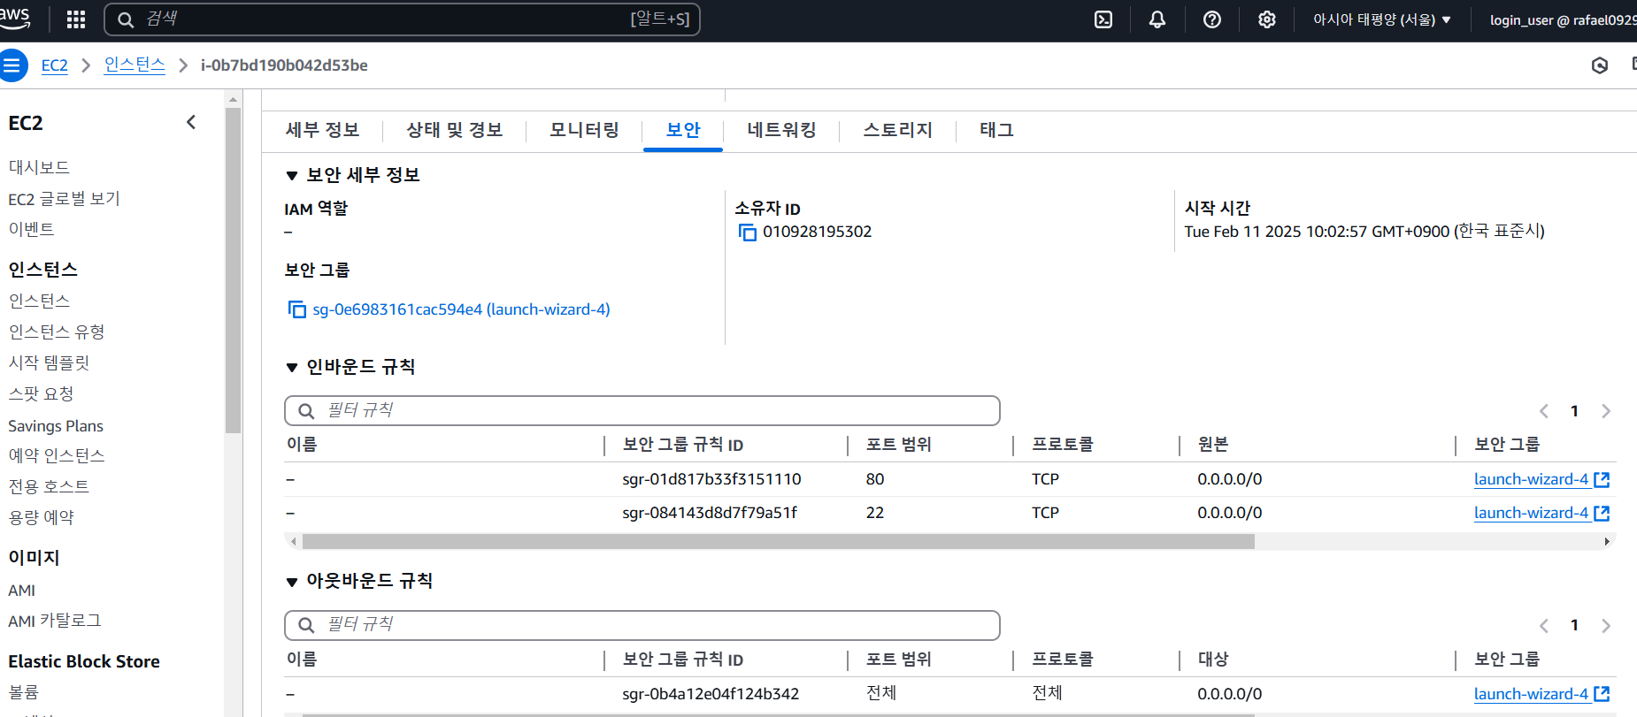Image resolution: width=1637 pixels, height=717 pixels.
Task: Open 시작 템플릿 in the sidebar
Action: (x=49, y=363)
